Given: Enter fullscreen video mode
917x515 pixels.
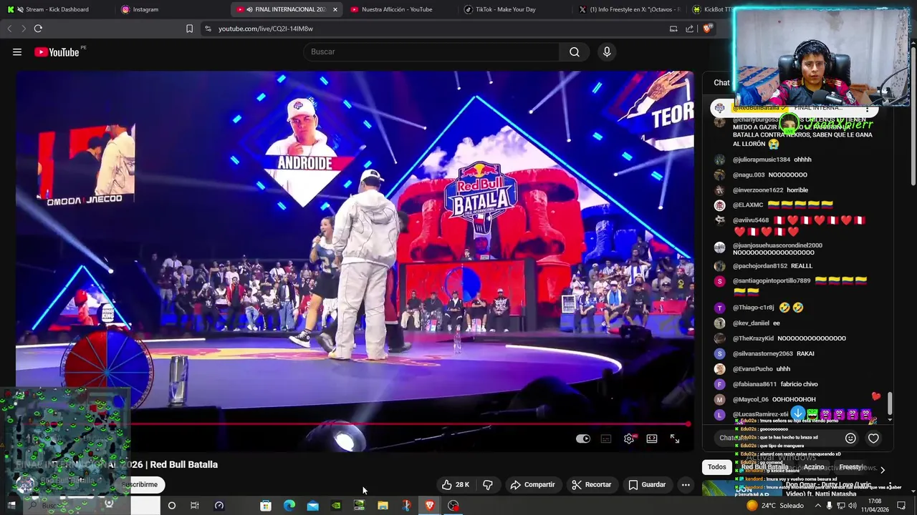Looking at the screenshot, I should tap(675, 438).
